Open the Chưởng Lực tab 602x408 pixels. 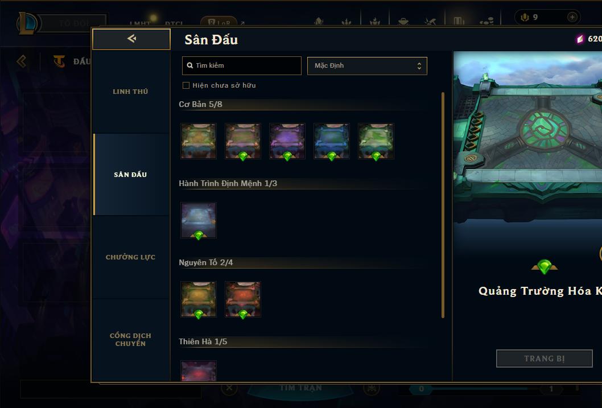click(131, 257)
